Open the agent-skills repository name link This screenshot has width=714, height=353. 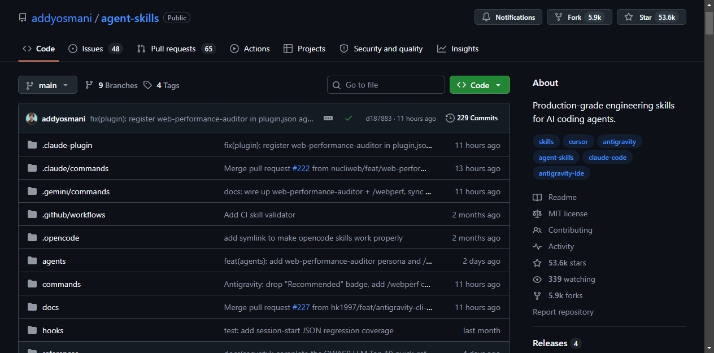coord(130,18)
